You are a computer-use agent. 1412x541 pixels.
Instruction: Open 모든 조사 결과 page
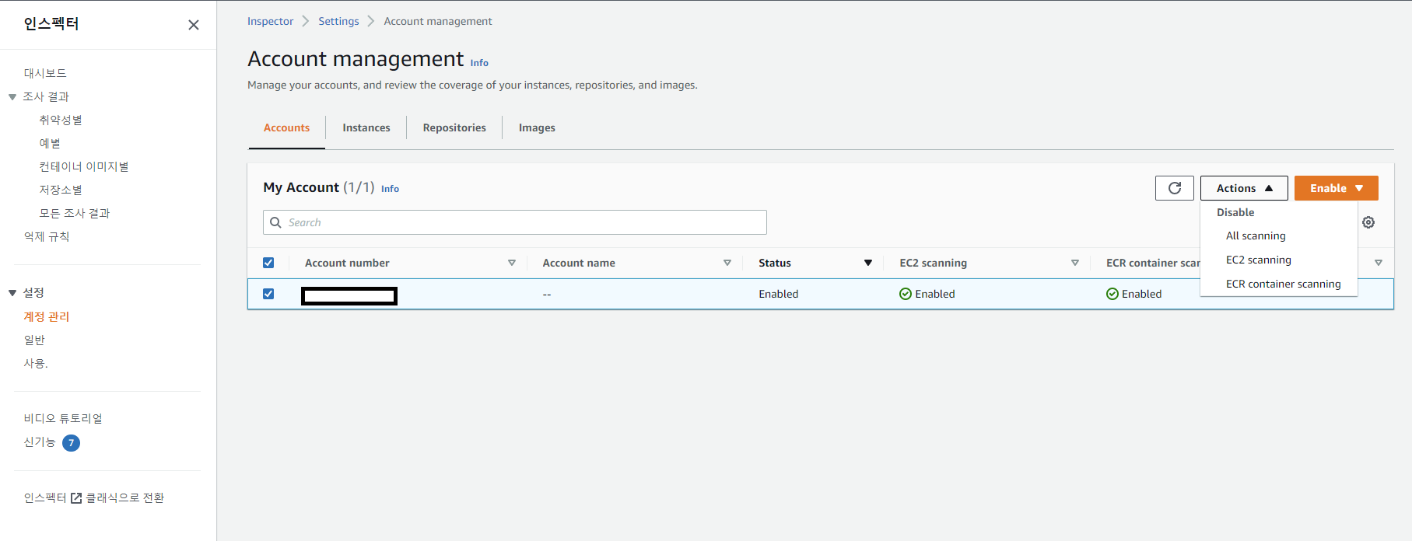75,213
